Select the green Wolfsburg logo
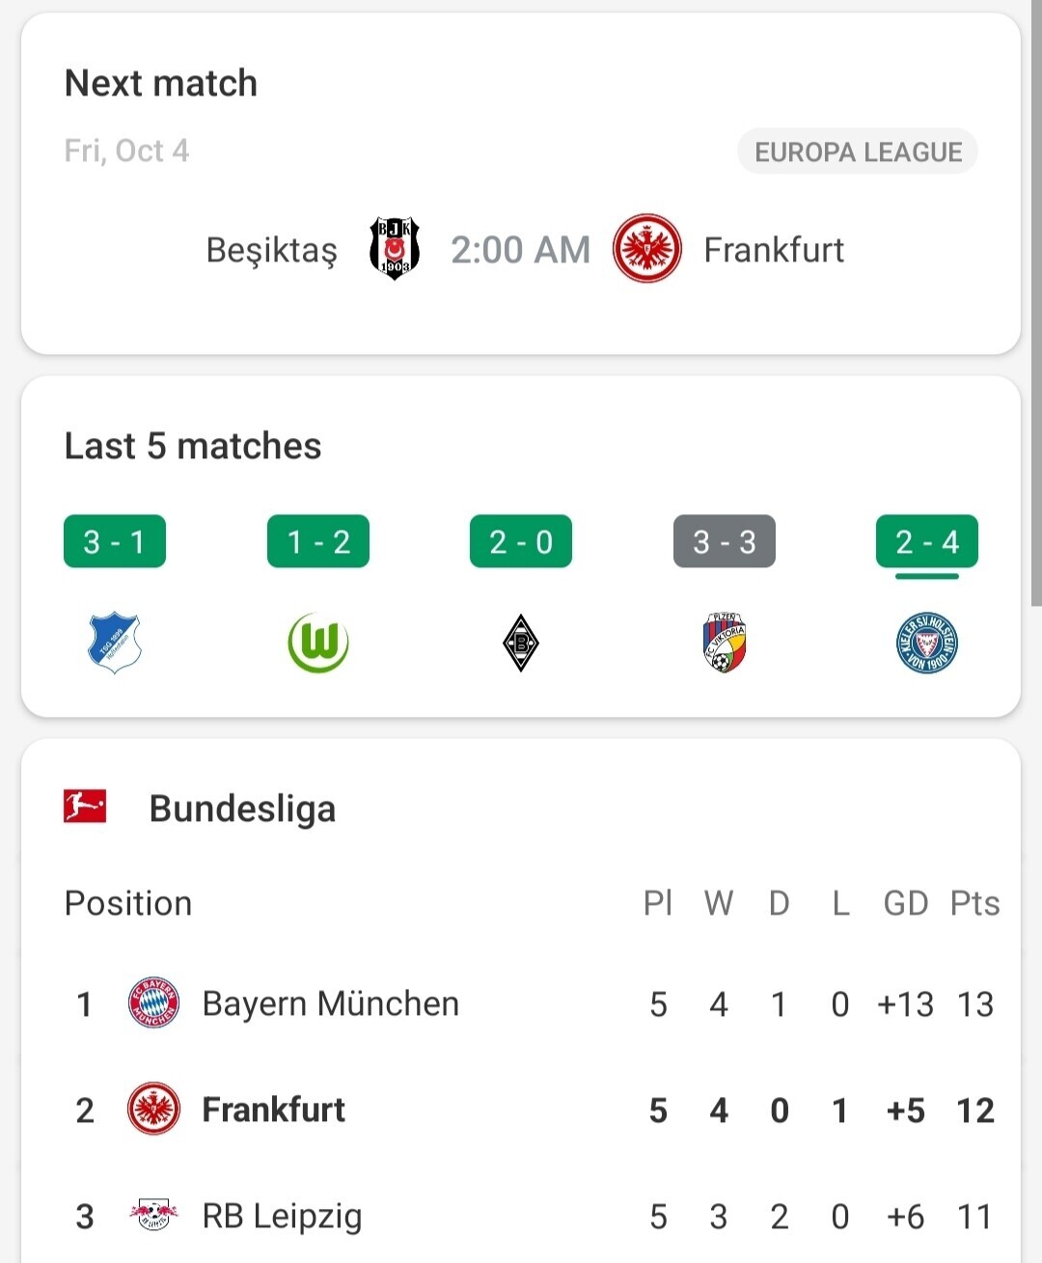The image size is (1042, 1263). click(x=318, y=643)
